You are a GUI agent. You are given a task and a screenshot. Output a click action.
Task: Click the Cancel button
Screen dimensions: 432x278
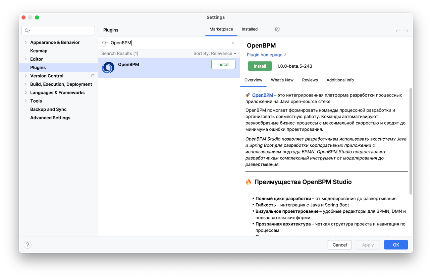tap(339, 245)
